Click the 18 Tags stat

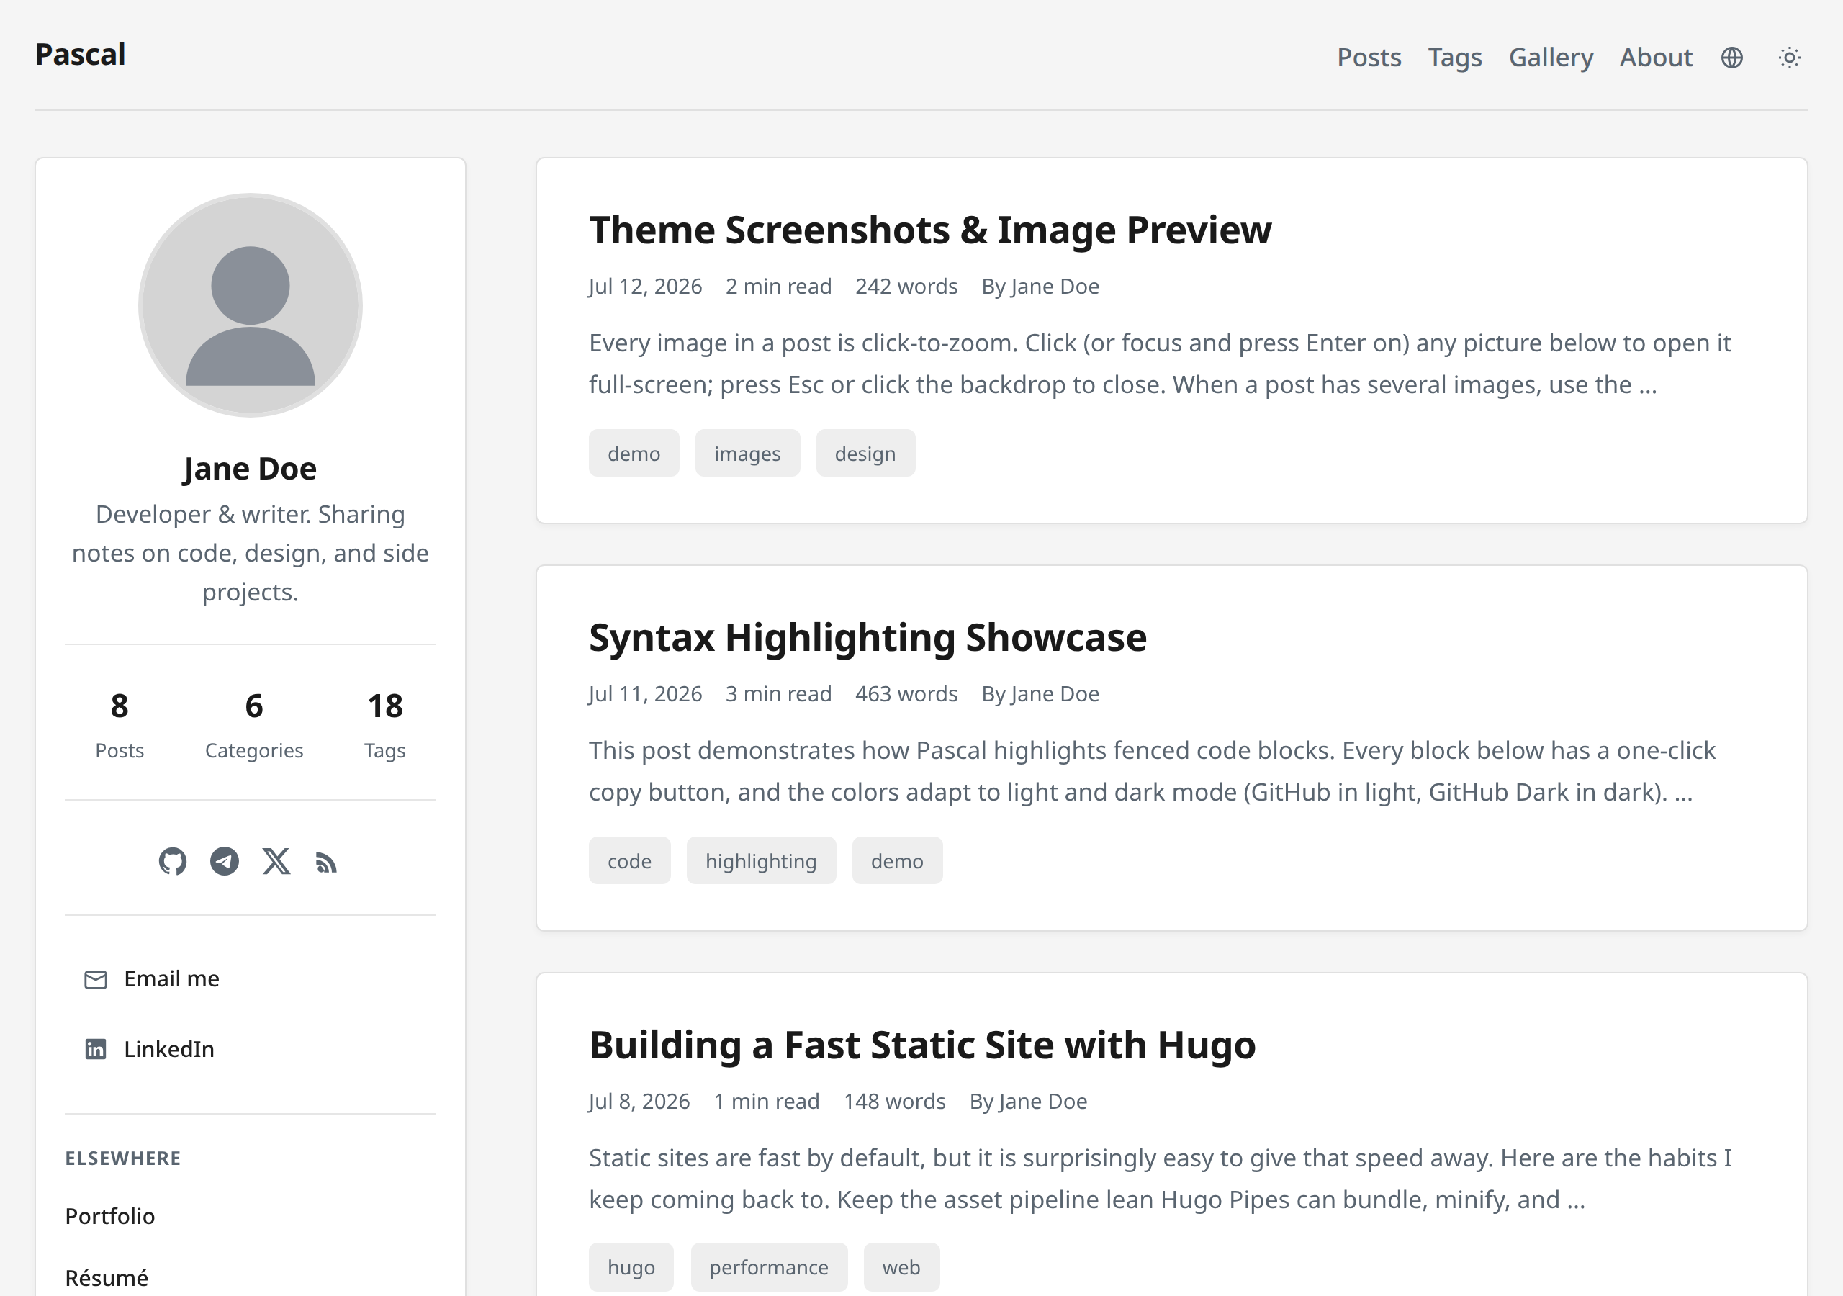pos(385,725)
